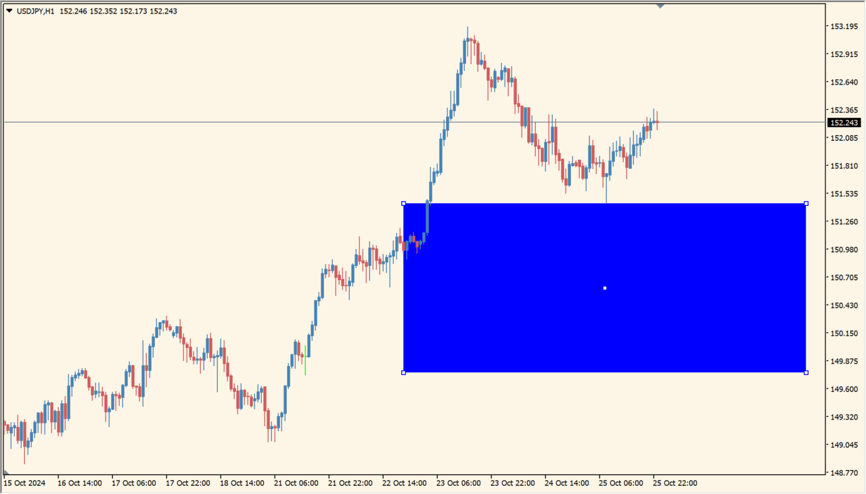Click the 15 Oct 2024 date label
The height and width of the screenshot is (494, 866).
tap(25, 483)
